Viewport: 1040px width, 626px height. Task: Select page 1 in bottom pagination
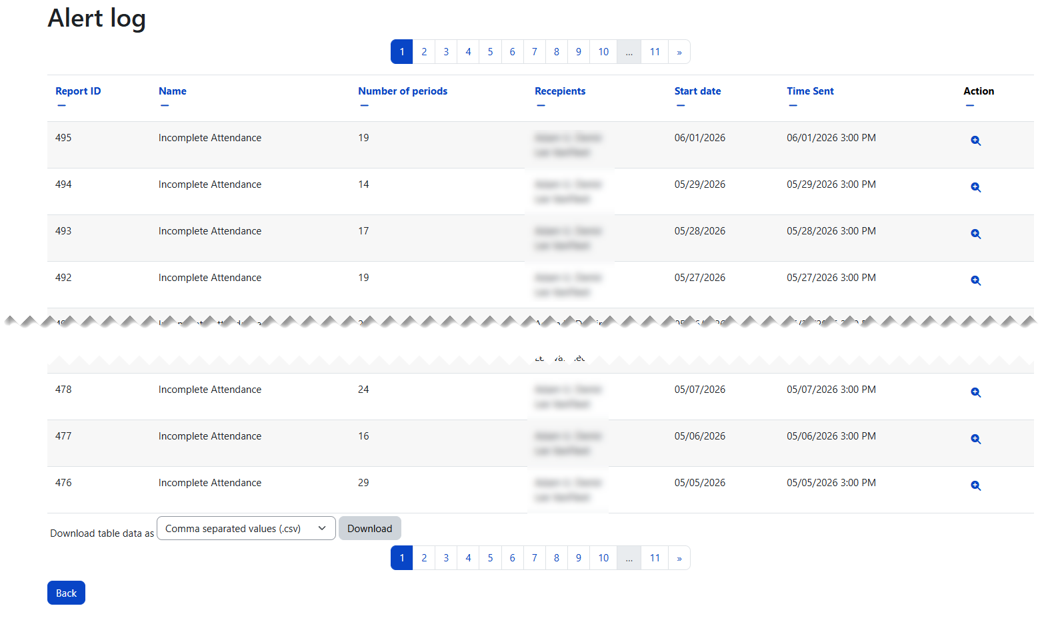click(x=402, y=558)
